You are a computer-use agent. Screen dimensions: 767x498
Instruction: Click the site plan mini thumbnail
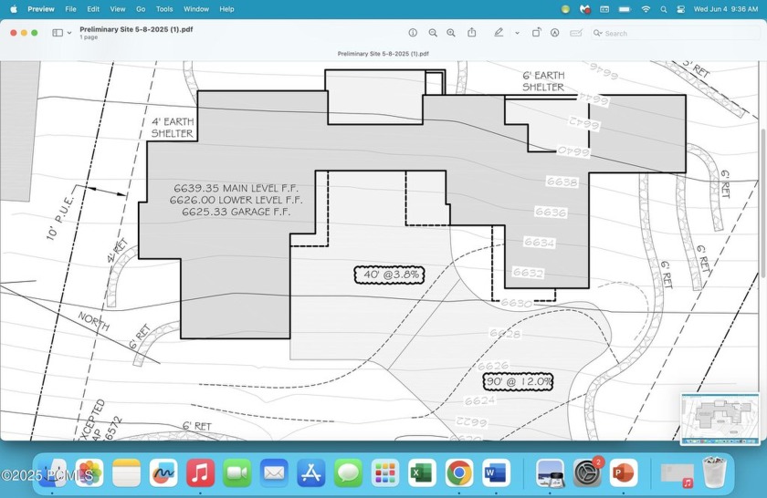click(x=720, y=419)
